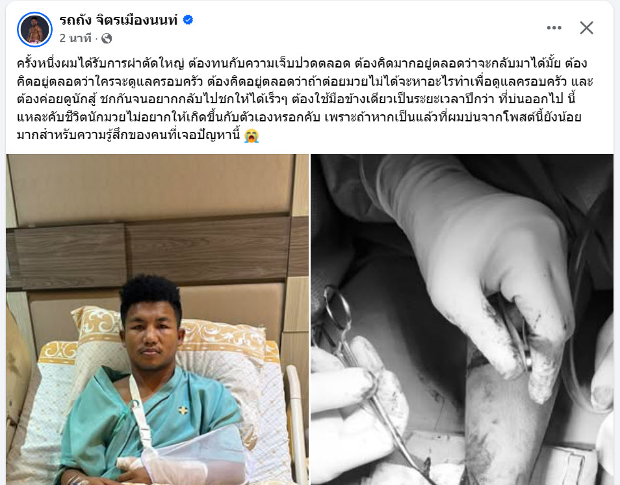Open the hospital bed photo on the left

click(157, 319)
